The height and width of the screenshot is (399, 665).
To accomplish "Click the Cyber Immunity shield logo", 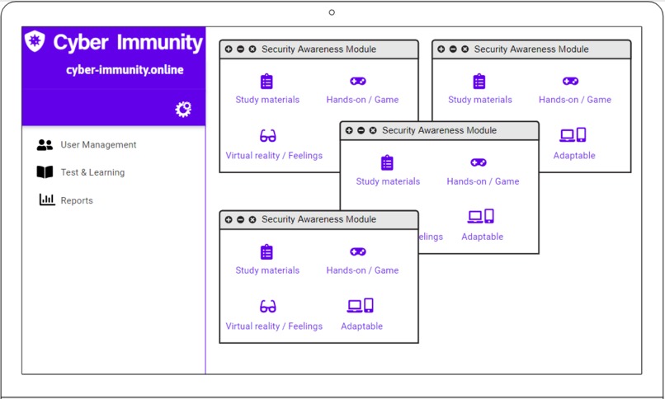I will pos(35,41).
